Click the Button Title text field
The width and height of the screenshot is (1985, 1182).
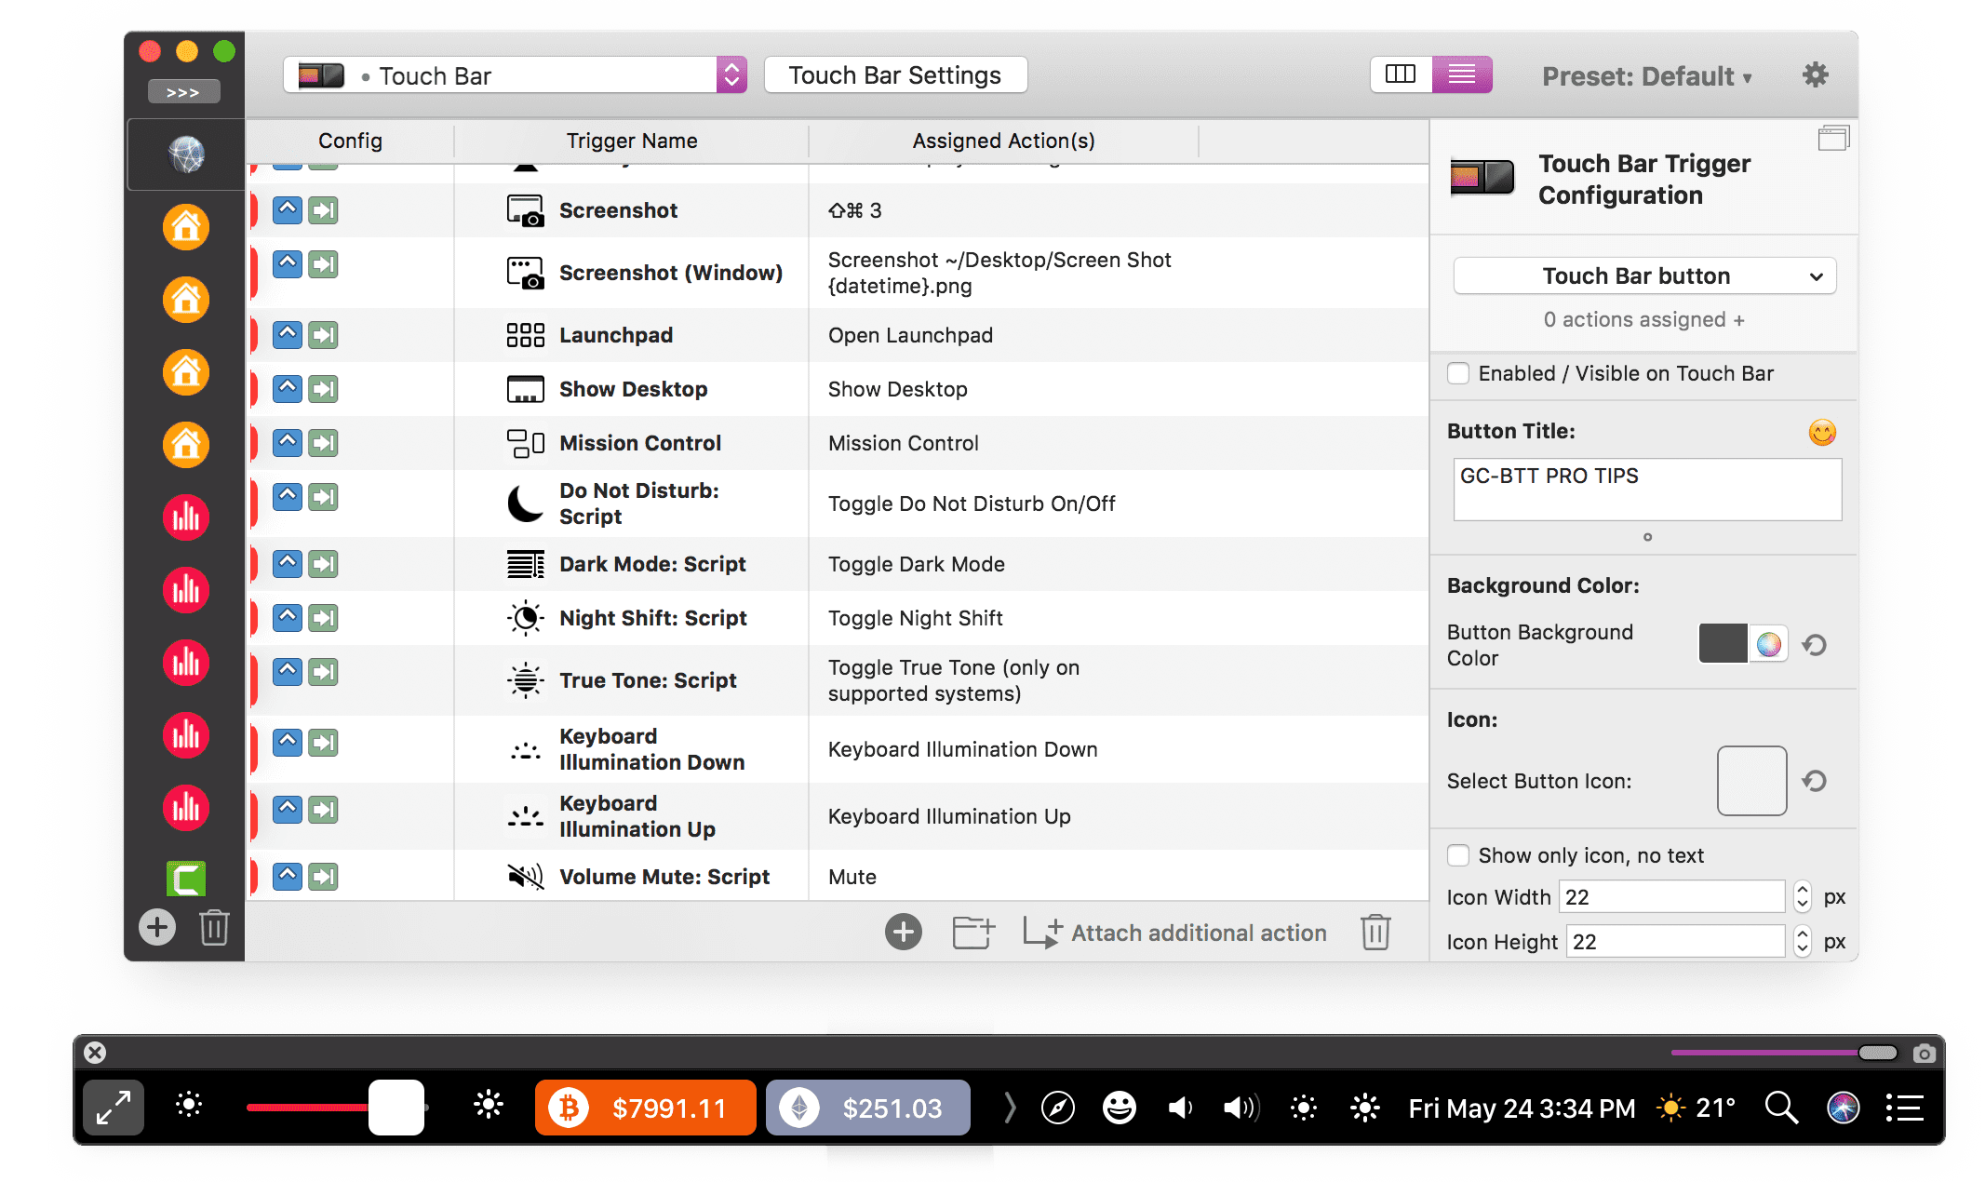[x=1647, y=489]
